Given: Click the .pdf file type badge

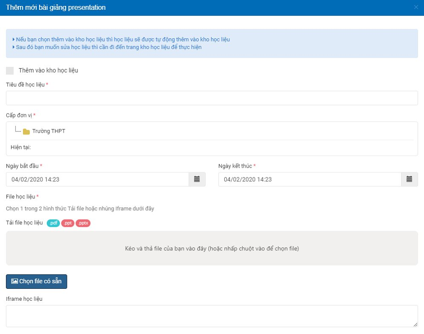Looking at the screenshot, I should click(x=53, y=223).
